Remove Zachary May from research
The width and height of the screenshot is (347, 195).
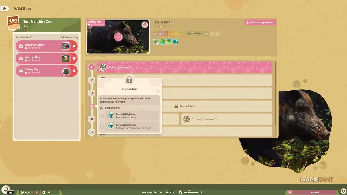(74, 71)
